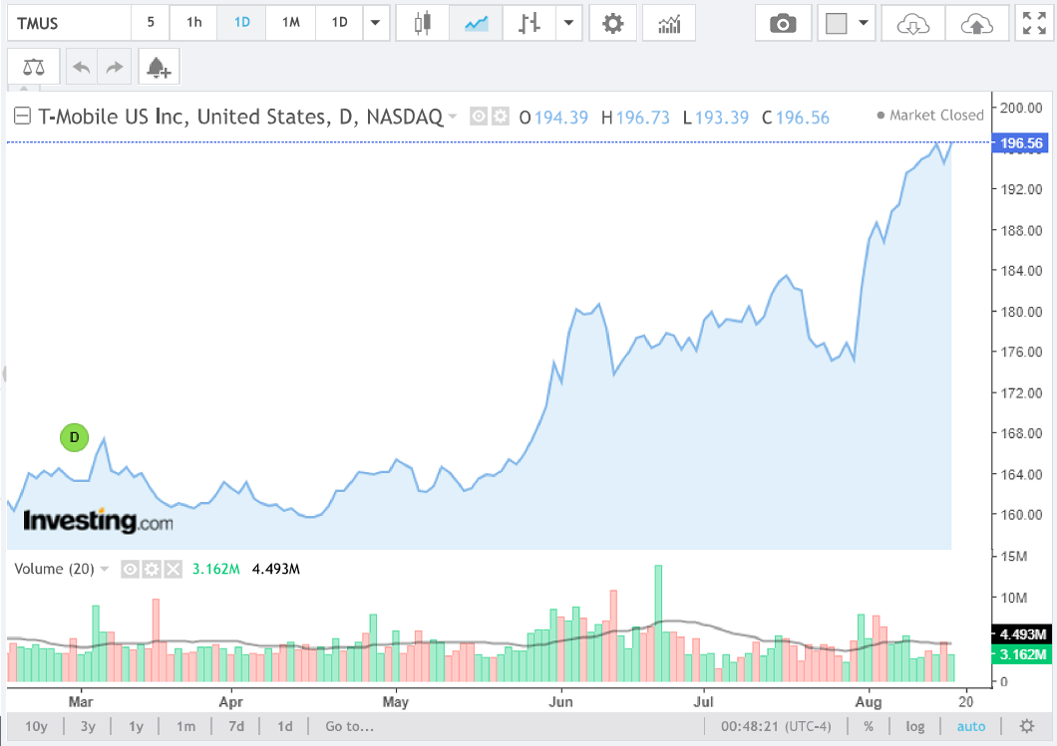Select the 7d time range
1057x746 pixels.
pos(236,726)
